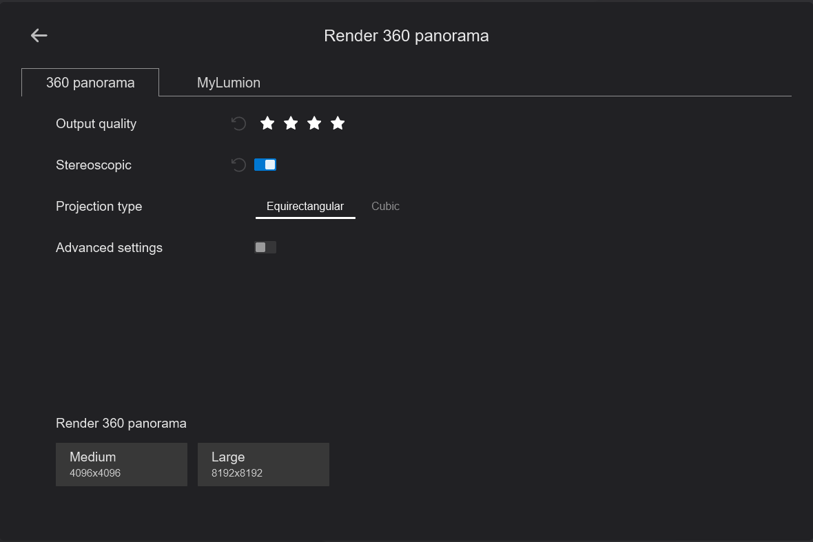The width and height of the screenshot is (813, 542).
Task: Reset the Stereoscopic setting
Action: (238, 165)
